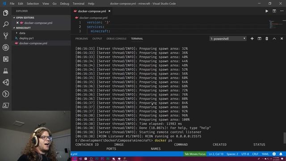
Task: Close docker-compose.yml in Open Editors
Action: tap(17, 23)
